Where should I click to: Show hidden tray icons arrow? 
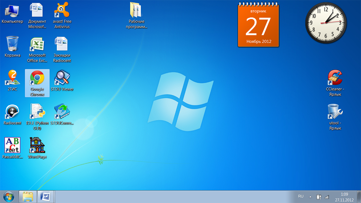[x=310, y=197]
